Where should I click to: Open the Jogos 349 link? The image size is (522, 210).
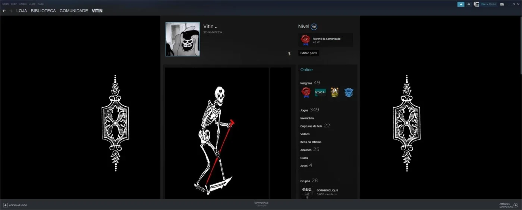tap(309, 110)
